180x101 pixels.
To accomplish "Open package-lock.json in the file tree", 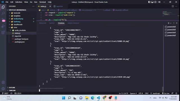I will [21, 39].
